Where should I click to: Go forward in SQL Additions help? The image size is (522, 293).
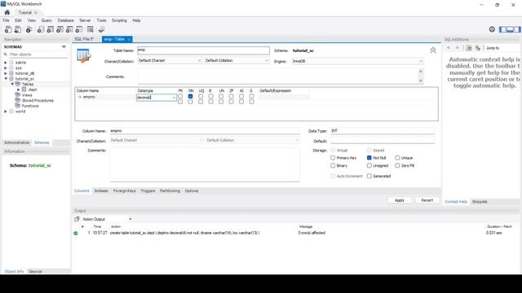tap(458, 48)
